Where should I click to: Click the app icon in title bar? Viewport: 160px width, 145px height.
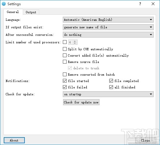[x=4, y=4]
